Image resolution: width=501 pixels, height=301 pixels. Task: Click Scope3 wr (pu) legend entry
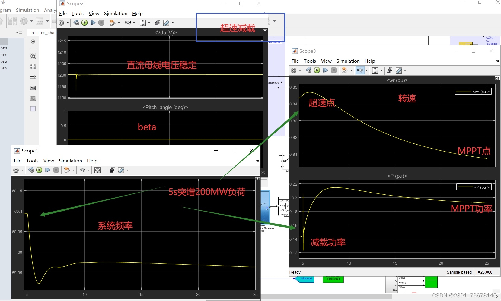click(x=473, y=92)
